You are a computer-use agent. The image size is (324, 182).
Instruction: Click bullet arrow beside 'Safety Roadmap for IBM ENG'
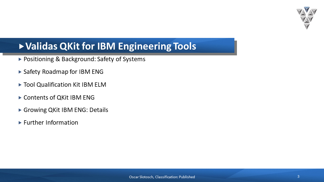pyautogui.click(x=20, y=72)
